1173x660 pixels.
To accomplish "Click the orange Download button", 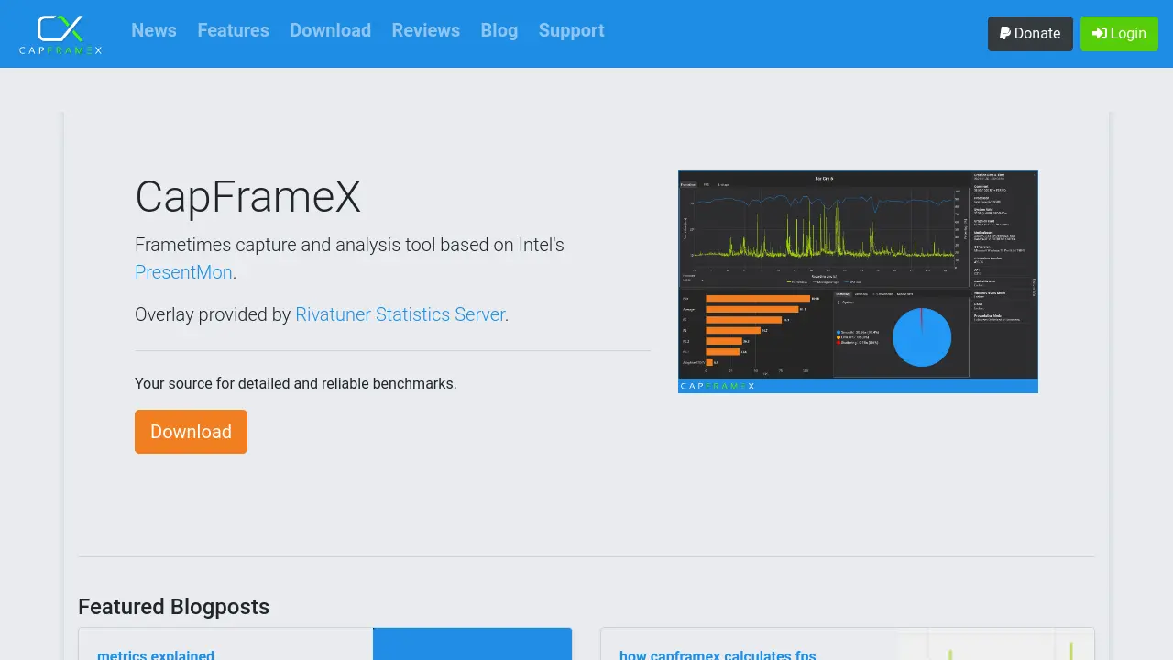I will tap(191, 432).
